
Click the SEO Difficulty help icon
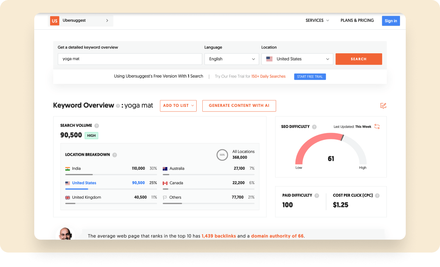pyautogui.click(x=314, y=127)
